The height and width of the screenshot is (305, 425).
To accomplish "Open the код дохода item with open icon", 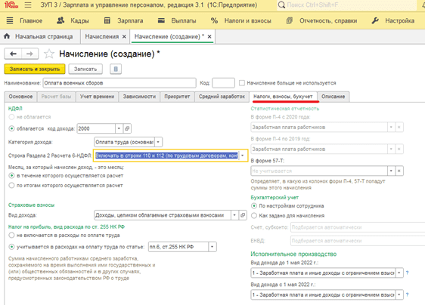I will click(127, 128).
